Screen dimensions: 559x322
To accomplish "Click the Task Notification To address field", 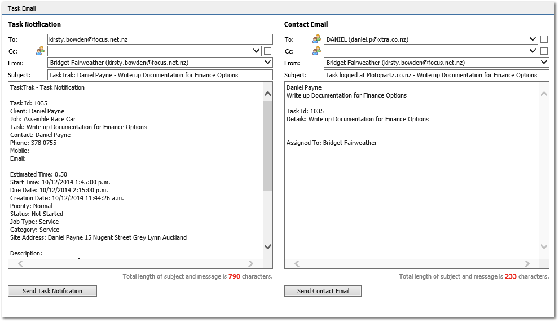I will pyautogui.click(x=160, y=39).
